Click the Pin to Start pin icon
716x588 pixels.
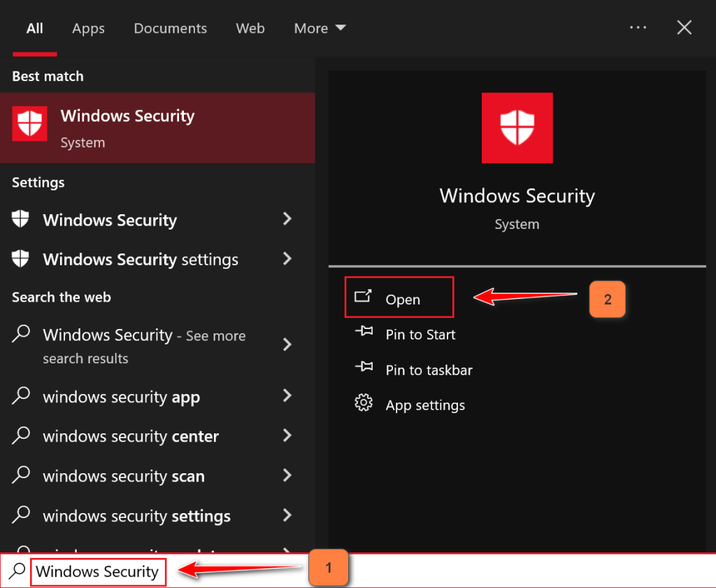click(x=364, y=333)
